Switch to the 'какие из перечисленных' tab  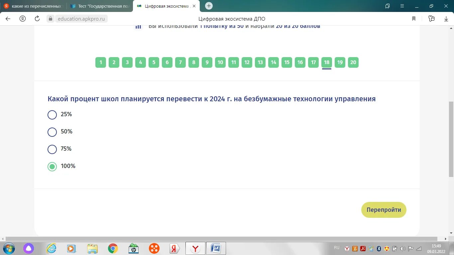pos(33,6)
